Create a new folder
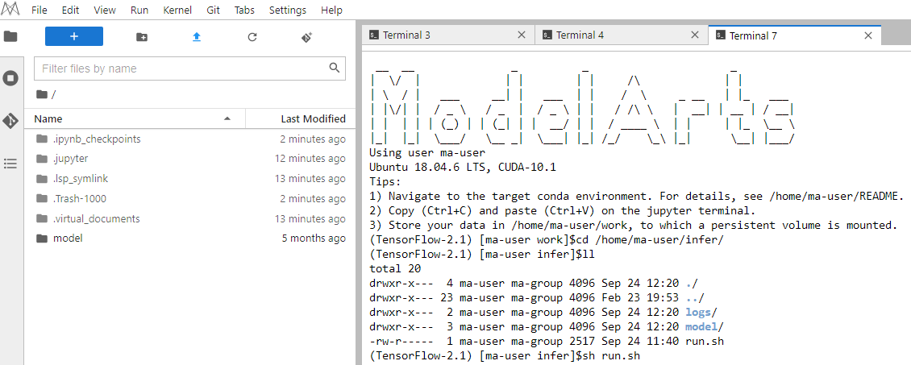Viewport: 911px width, 365px height. click(x=142, y=36)
